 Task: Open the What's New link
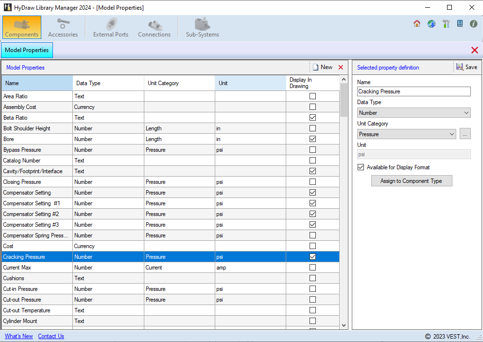click(19, 336)
